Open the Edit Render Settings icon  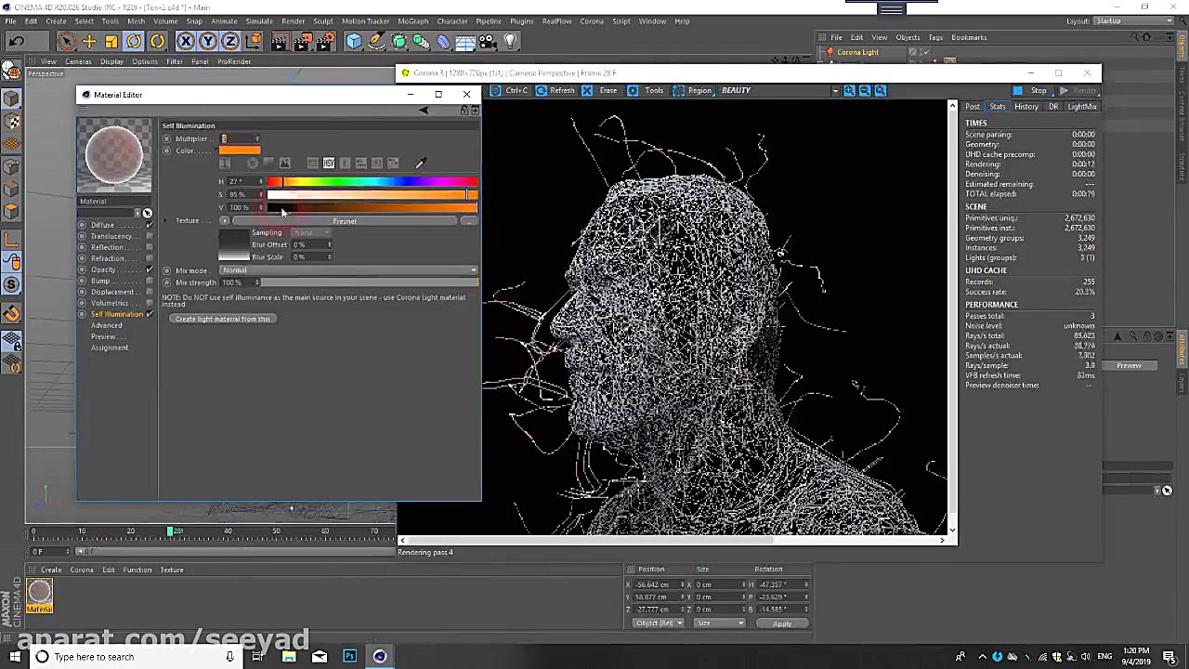[x=324, y=41]
